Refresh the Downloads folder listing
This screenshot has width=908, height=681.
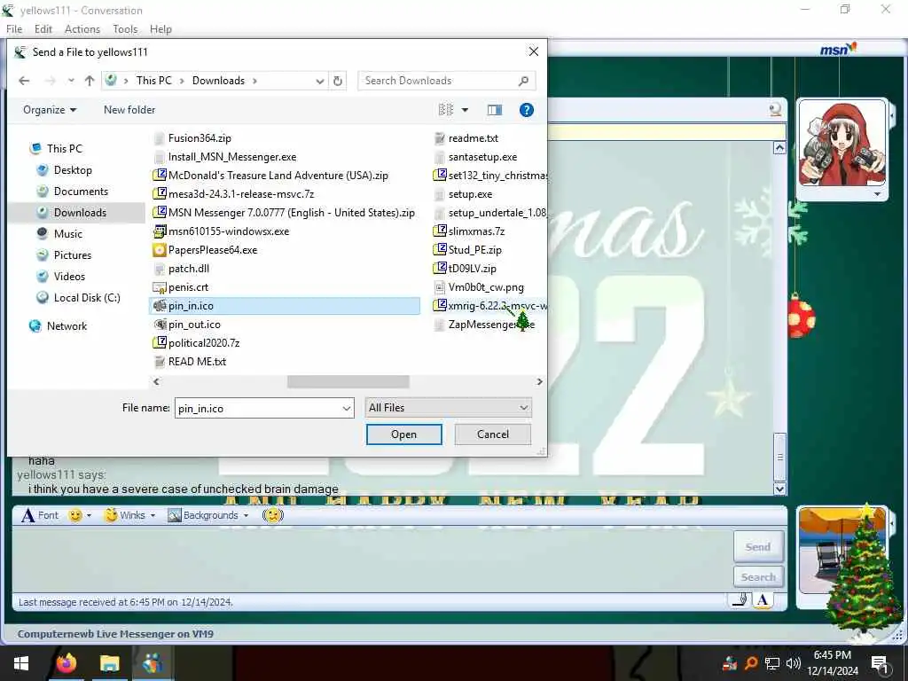(338, 81)
